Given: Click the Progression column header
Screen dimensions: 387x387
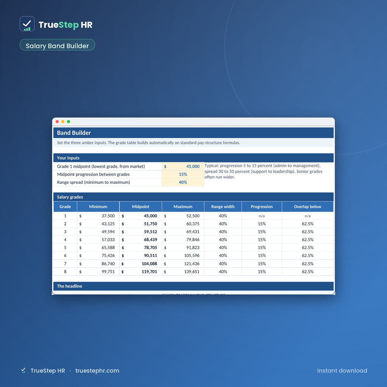Looking at the screenshot, I should 262,207.
